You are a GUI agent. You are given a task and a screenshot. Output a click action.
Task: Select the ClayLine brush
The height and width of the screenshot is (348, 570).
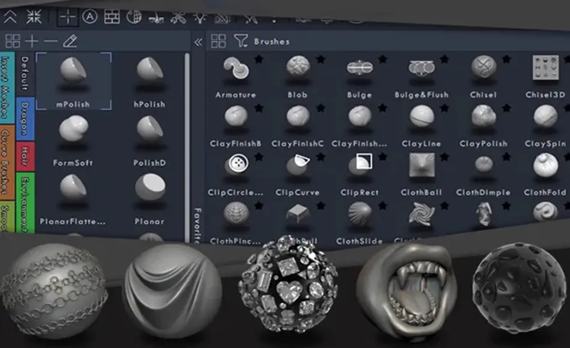coord(422,126)
